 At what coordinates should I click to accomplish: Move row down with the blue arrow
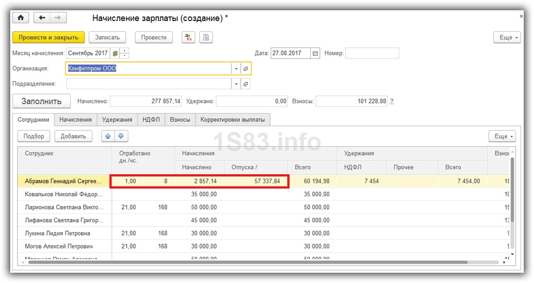click(x=121, y=136)
